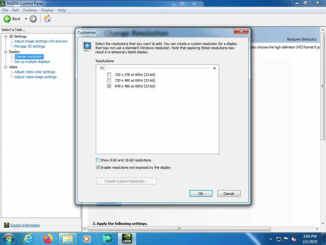Enable Show 8-bit and 16-bit resolutions

click(98, 160)
